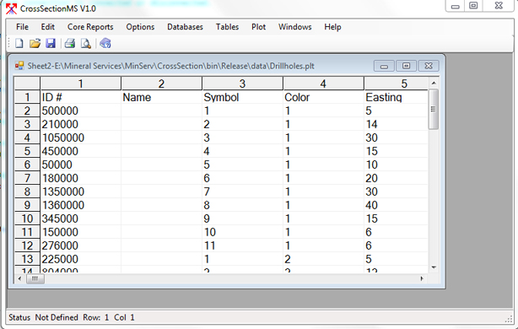This screenshot has height=329, width=518.
Task: Select row header 13
Action: pos(27,259)
